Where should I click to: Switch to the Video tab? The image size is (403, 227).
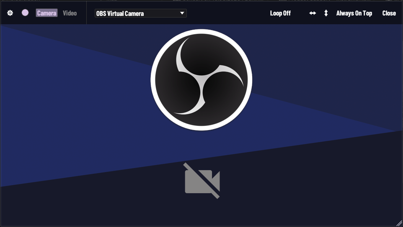(70, 13)
